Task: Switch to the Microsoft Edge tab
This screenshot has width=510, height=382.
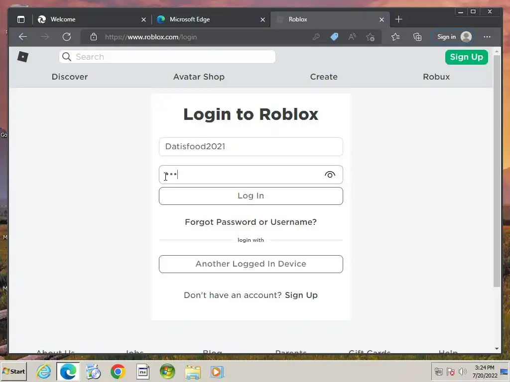Action: (211, 19)
